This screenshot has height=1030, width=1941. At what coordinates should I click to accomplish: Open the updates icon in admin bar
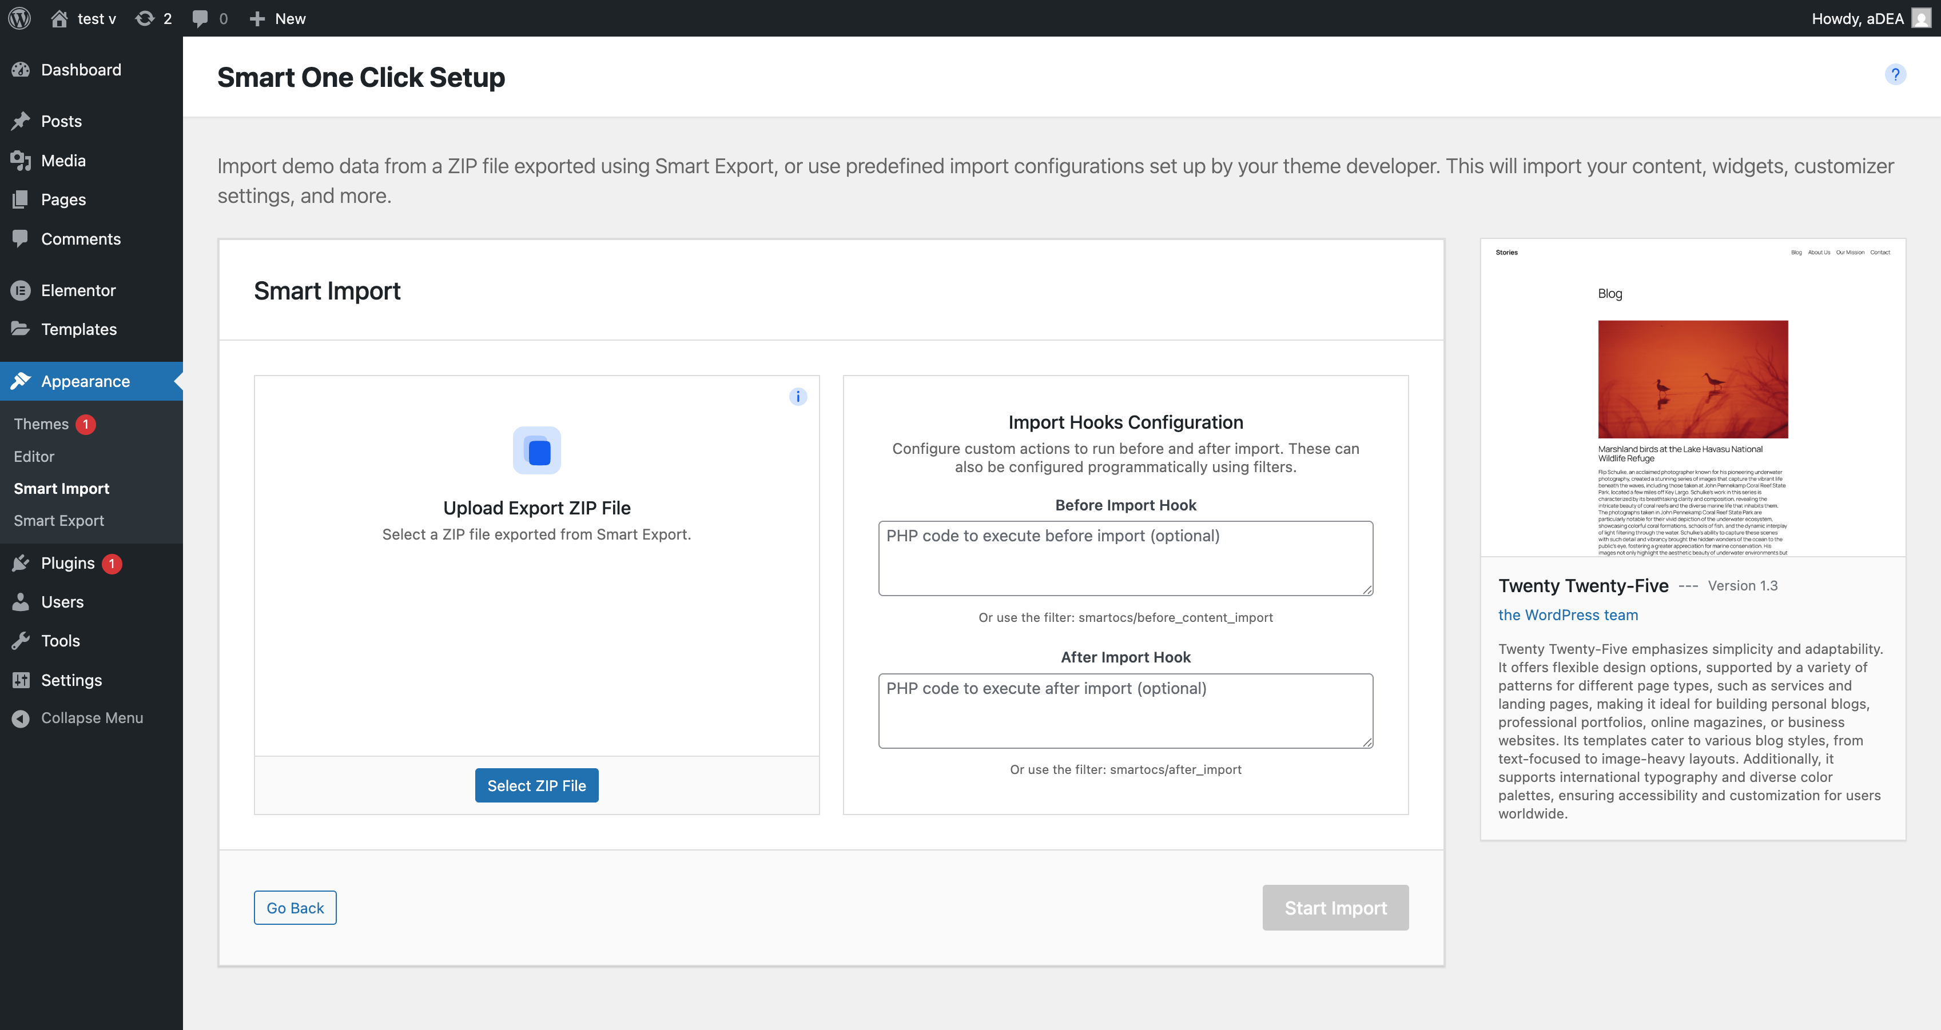point(145,18)
